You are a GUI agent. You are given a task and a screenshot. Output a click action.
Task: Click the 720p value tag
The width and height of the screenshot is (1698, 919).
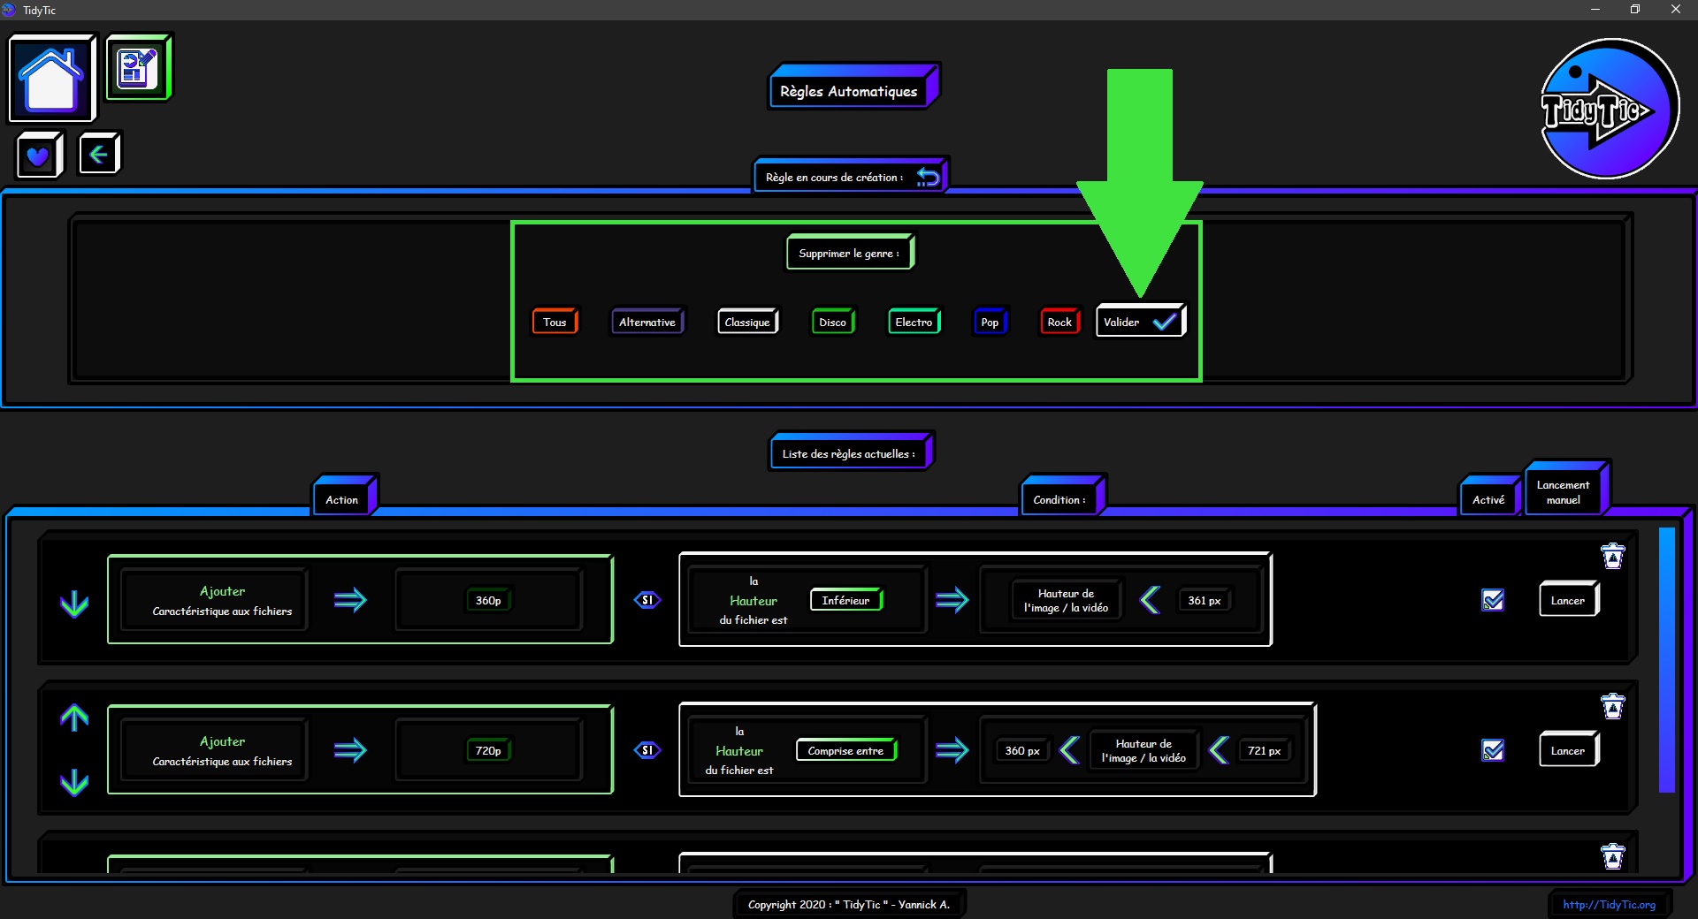tap(488, 750)
